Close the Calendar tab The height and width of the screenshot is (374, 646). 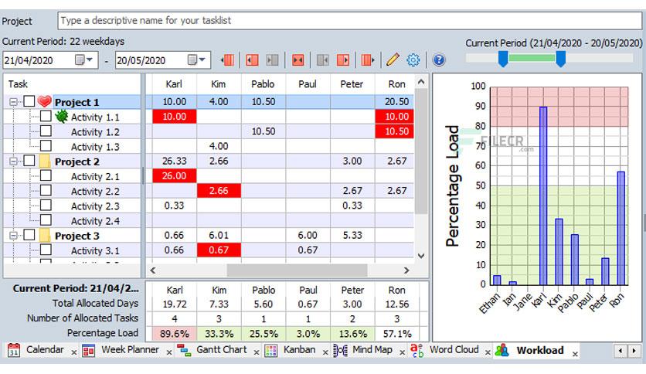(73, 352)
